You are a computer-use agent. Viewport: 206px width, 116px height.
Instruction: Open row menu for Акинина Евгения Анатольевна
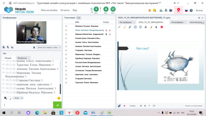pyautogui.click(x=66, y=46)
